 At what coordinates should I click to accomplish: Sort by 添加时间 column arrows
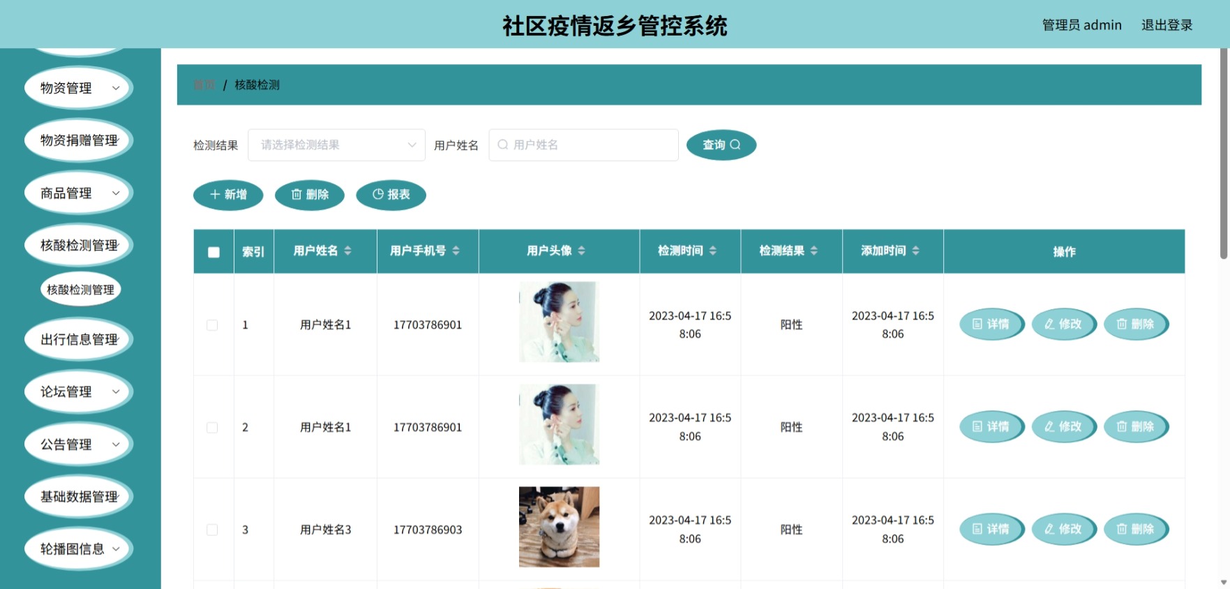pyautogui.click(x=915, y=251)
